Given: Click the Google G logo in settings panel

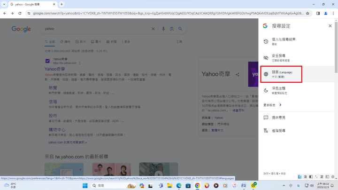Looking at the screenshot, I should (x=265, y=26).
